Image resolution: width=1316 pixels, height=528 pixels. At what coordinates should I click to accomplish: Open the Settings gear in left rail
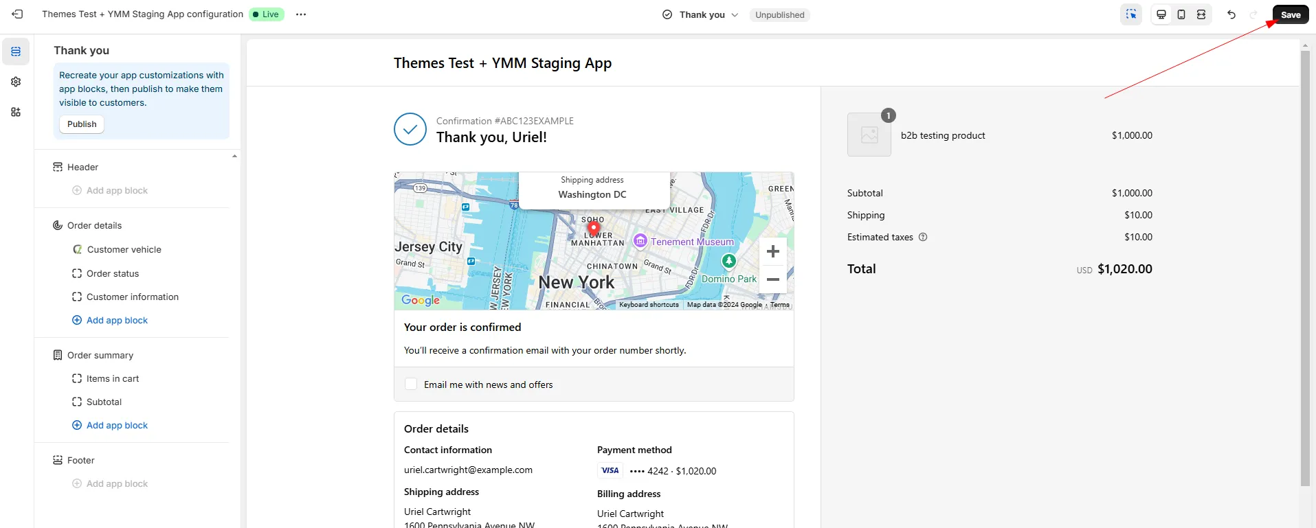[x=16, y=82]
